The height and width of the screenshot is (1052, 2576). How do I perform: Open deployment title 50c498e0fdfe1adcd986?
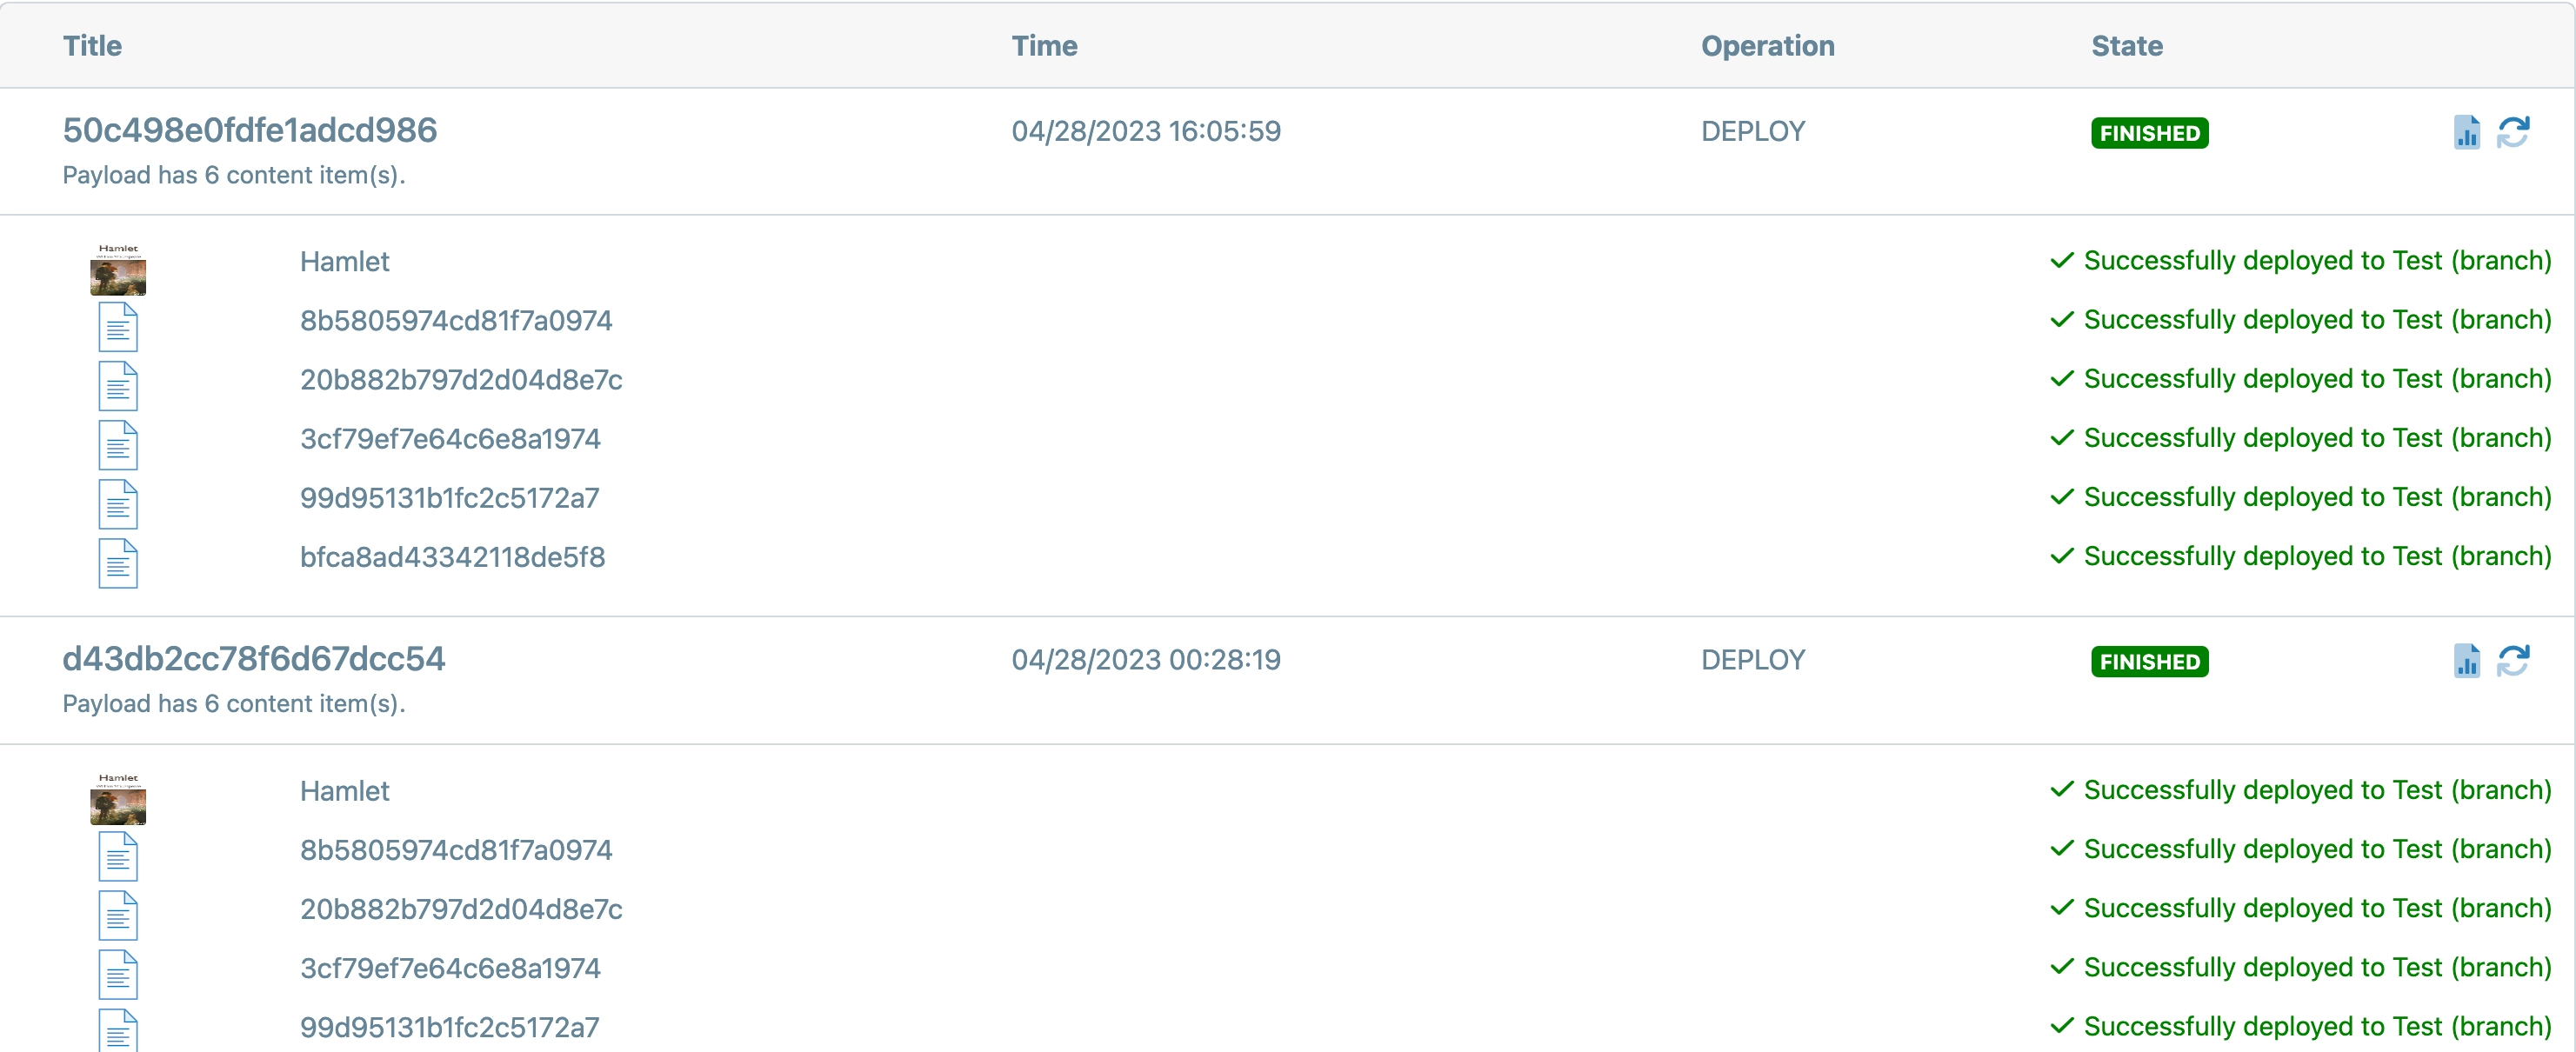249,130
